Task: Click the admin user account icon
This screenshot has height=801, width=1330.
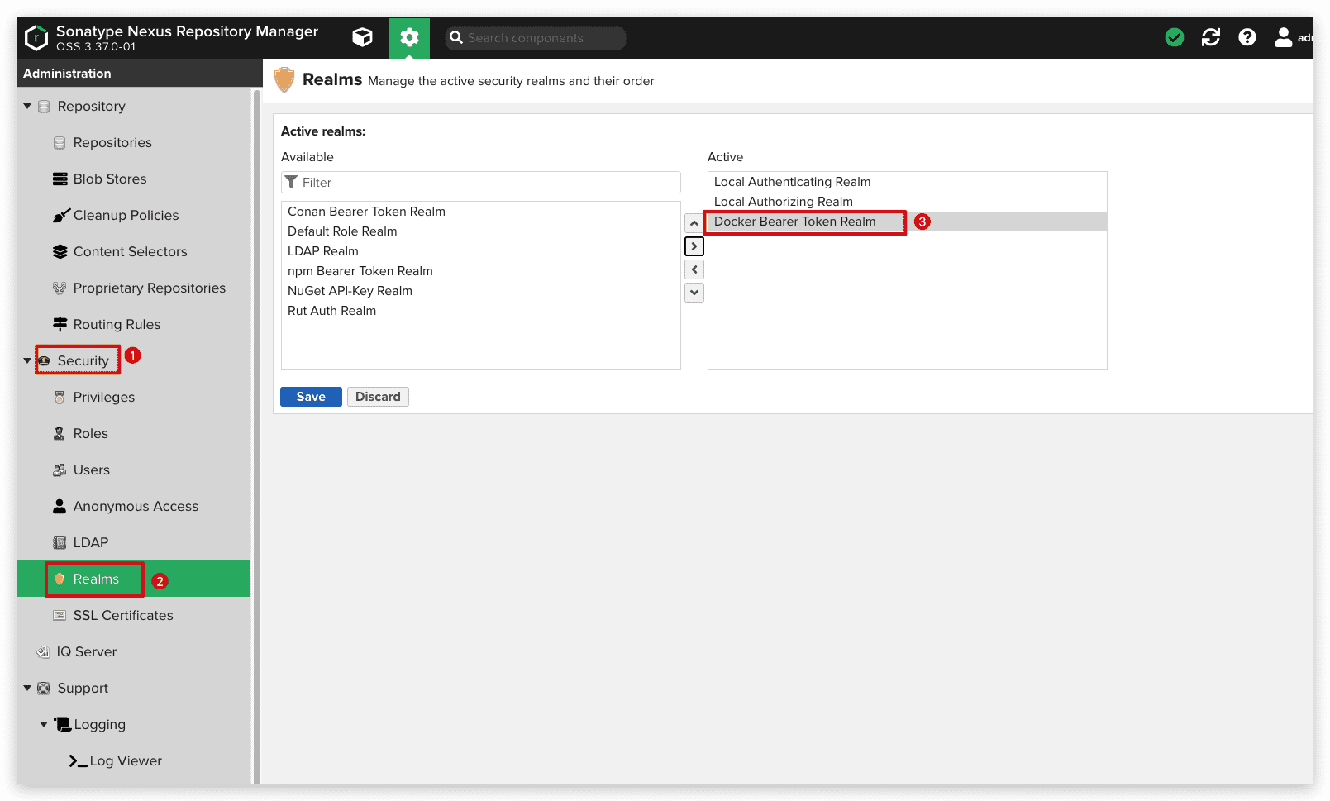Action: pos(1283,37)
